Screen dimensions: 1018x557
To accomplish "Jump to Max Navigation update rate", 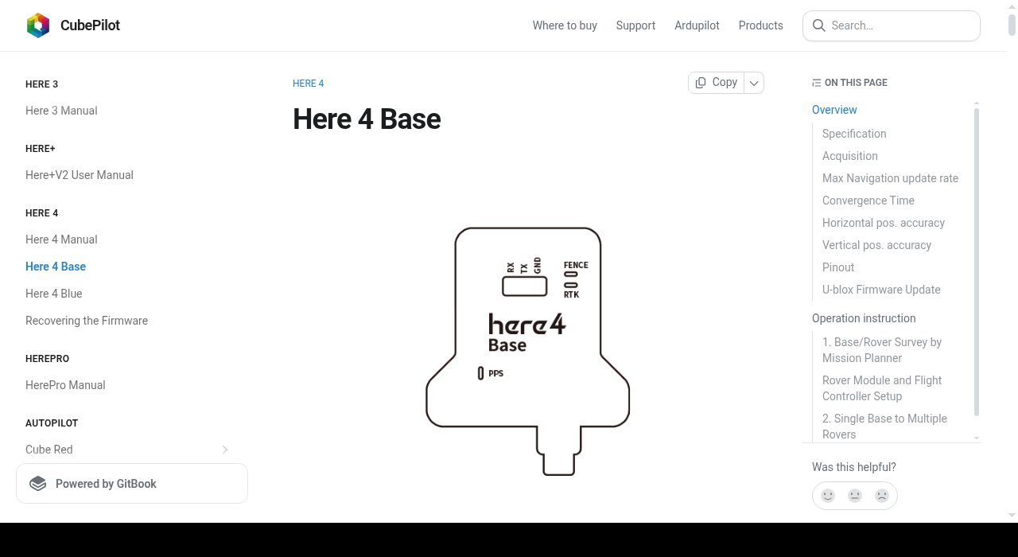I will click(890, 178).
